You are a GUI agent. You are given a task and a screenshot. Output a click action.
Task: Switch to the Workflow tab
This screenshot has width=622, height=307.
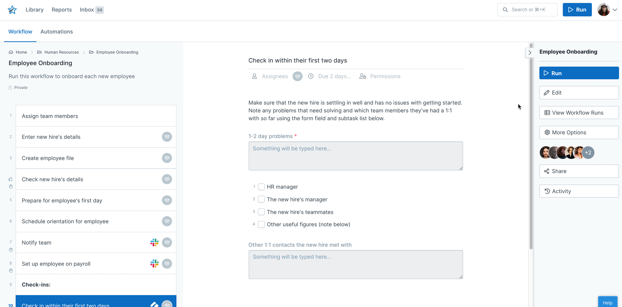tap(20, 32)
